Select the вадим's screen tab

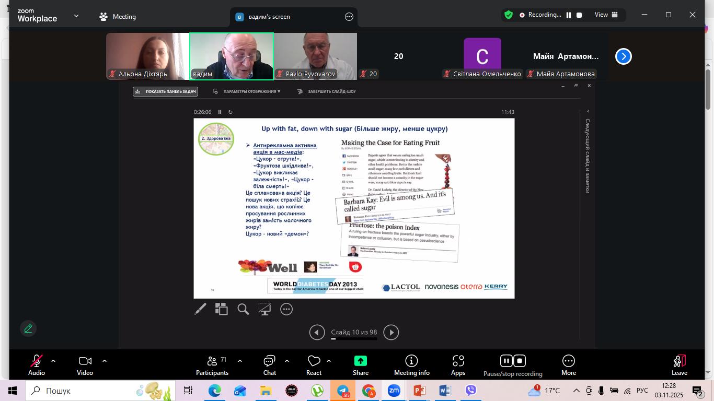point(269,17)
